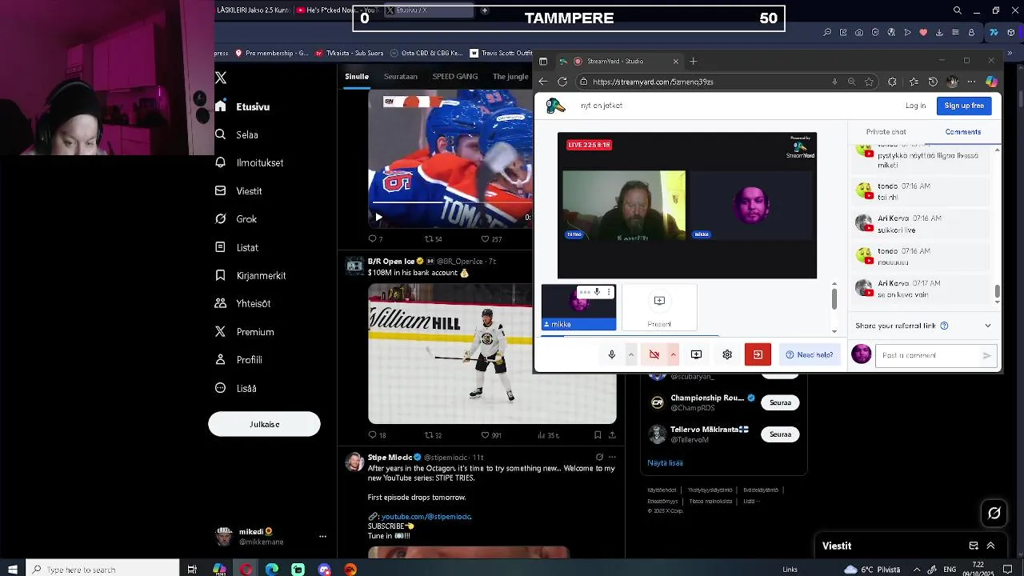Screen dimensions: 1024x576
Task: Click the X logo in sidebar
Action: pos(221,78)
